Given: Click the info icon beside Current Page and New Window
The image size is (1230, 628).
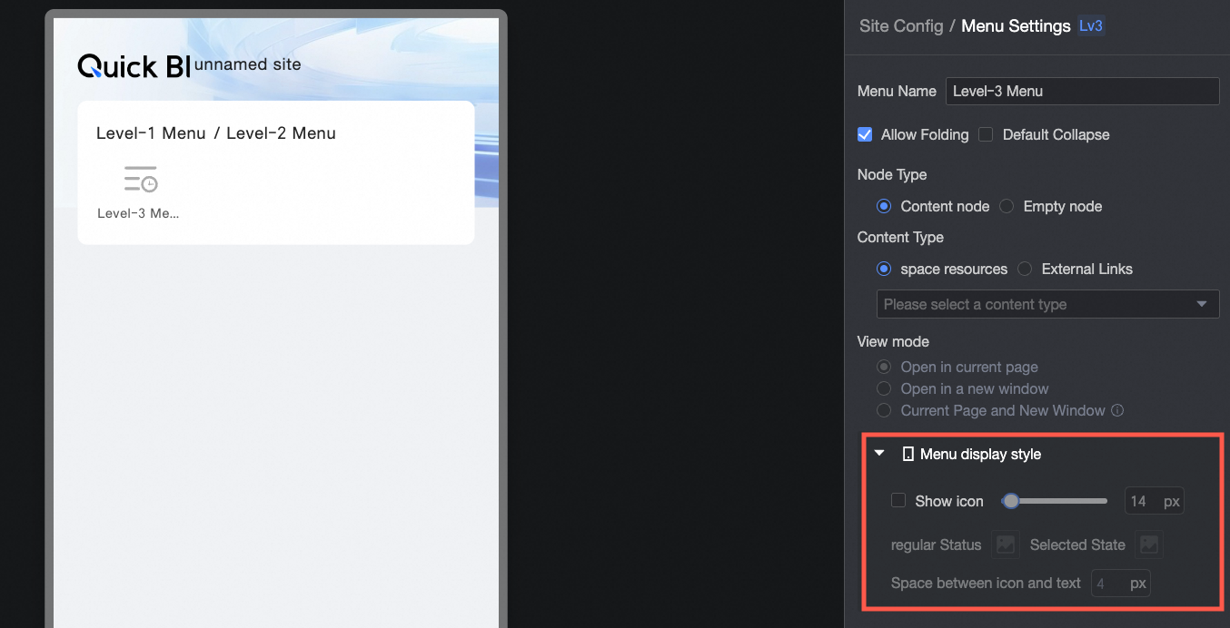Looking at the screenshot, I should pyautogui.click(x=1118, y=410).
